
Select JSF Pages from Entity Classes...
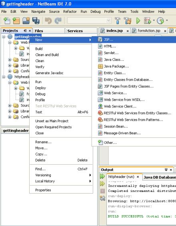tap(134, 86)
